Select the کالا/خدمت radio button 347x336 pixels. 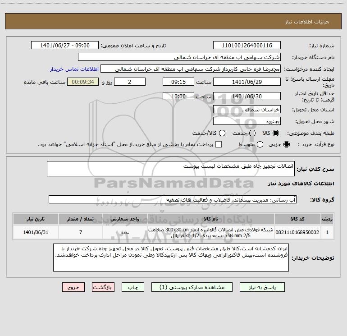pos(222,133)
